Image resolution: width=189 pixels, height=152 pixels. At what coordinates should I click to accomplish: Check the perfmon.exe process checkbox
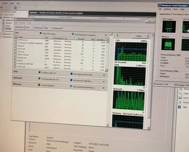(16, 40)
